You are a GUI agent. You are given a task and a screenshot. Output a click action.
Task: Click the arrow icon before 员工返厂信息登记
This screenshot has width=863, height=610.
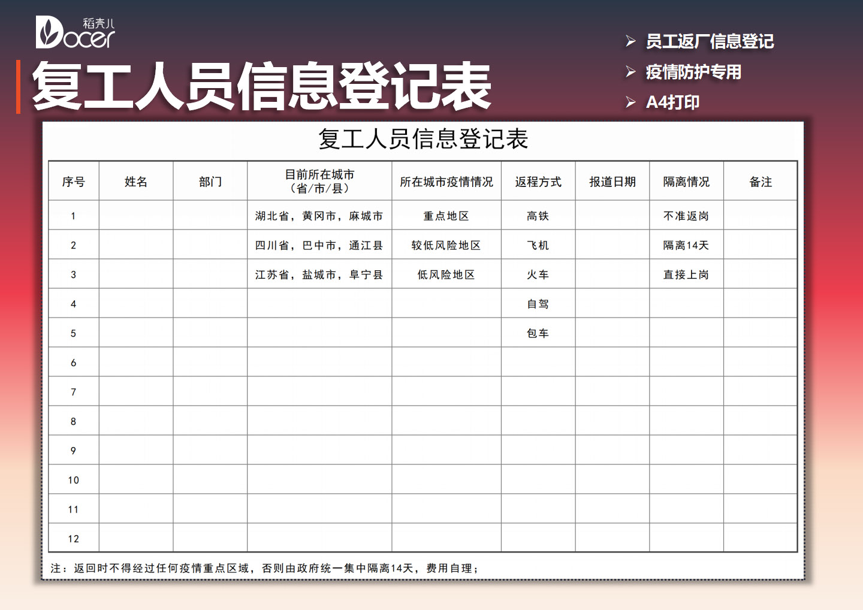630,42
